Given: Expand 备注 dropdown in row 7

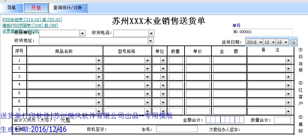Looking at the screenshot, I should point(288,111).
